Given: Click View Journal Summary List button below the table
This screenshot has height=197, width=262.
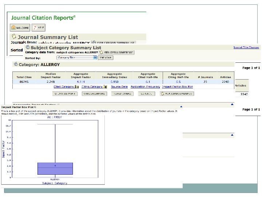Looking at the screenshot, I should [x=177, y=94].
